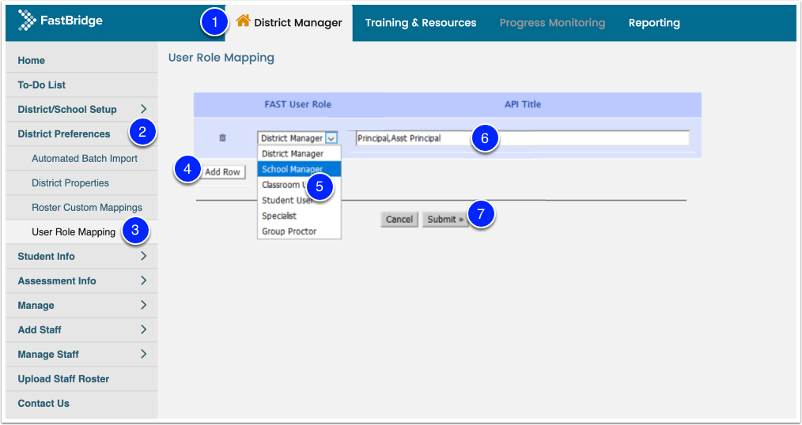Image resolution: width=802 pixels, height=425 pixels.
Task: Select User Role Mapping in sidebar
Action: [74, 232]
